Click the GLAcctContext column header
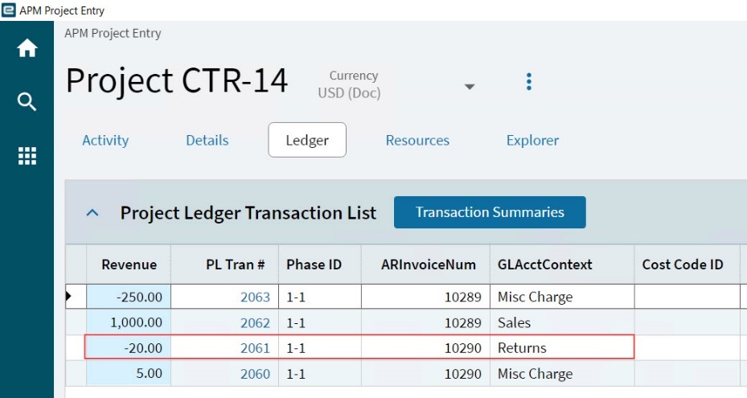 click(562, 265)
